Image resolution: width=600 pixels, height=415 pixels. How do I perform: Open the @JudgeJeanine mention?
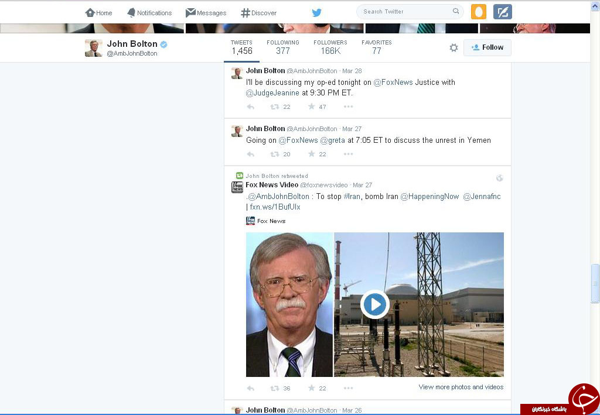[272, 93]
